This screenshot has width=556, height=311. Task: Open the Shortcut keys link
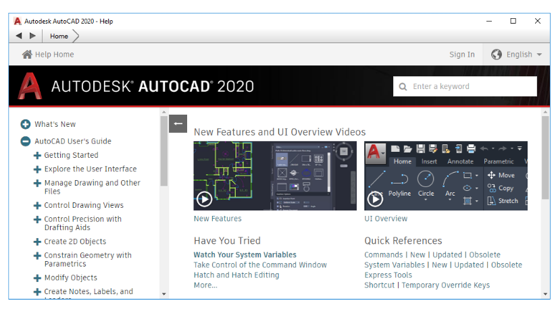pos(380,285)
